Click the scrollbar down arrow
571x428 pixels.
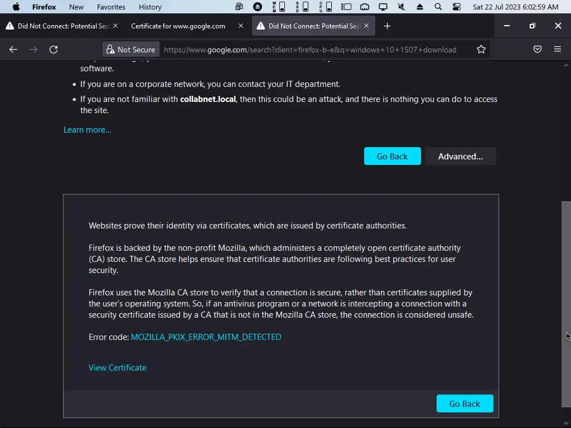[566, 422]
